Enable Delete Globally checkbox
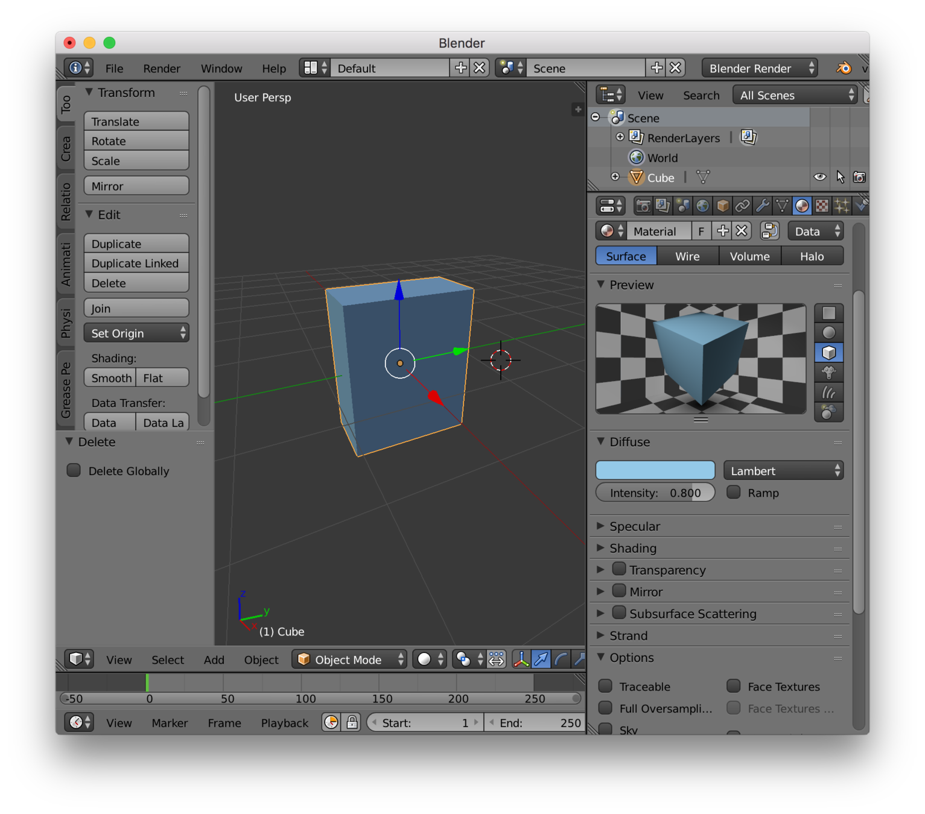The height and width of the screenshot is (814, 925). pyautogui.click(x=74, y=470)
